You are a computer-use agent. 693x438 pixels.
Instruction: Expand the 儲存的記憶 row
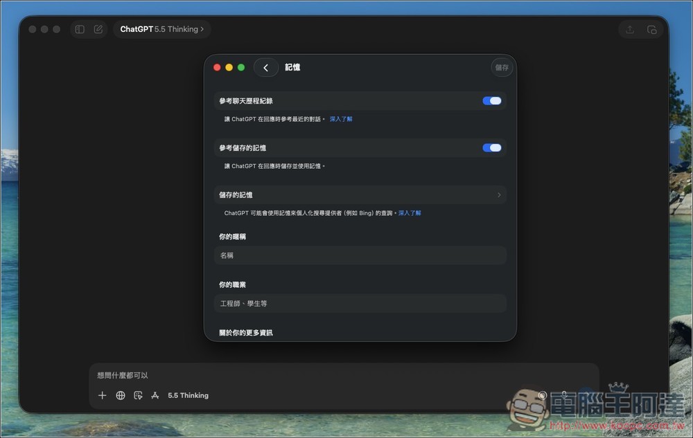tap(360, 194)
